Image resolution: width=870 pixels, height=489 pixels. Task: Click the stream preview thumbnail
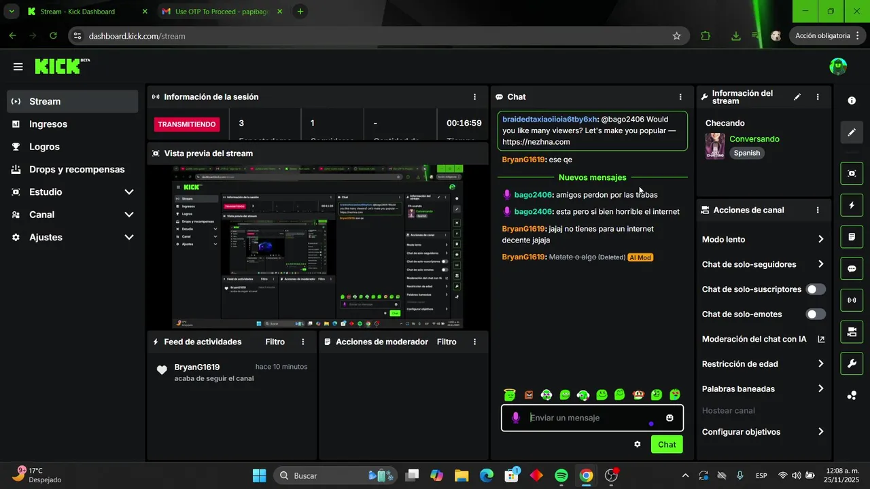tap(318, 247)
